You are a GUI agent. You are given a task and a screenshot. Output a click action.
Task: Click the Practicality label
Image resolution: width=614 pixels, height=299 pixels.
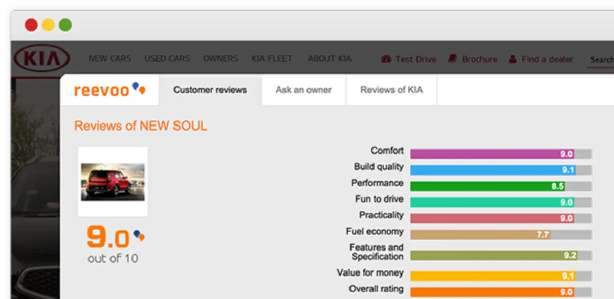(381, 215)
